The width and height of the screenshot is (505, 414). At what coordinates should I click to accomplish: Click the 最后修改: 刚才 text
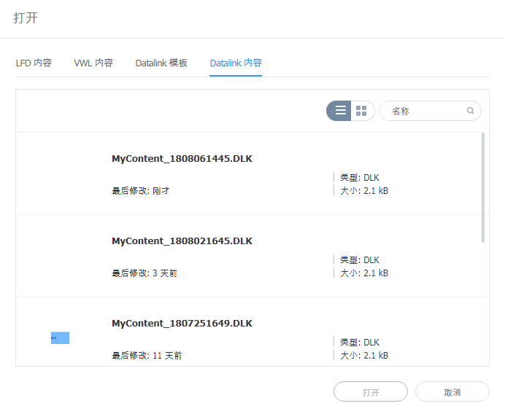141,191
